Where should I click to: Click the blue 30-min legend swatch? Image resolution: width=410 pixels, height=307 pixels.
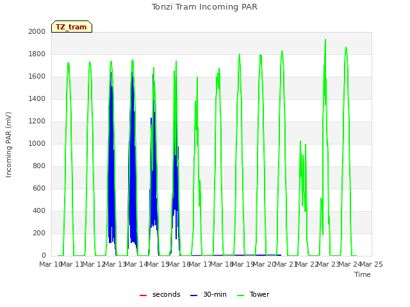point(193,295)
